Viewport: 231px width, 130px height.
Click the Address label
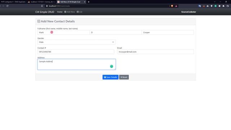pyautogui.click(x=41, y=58)
